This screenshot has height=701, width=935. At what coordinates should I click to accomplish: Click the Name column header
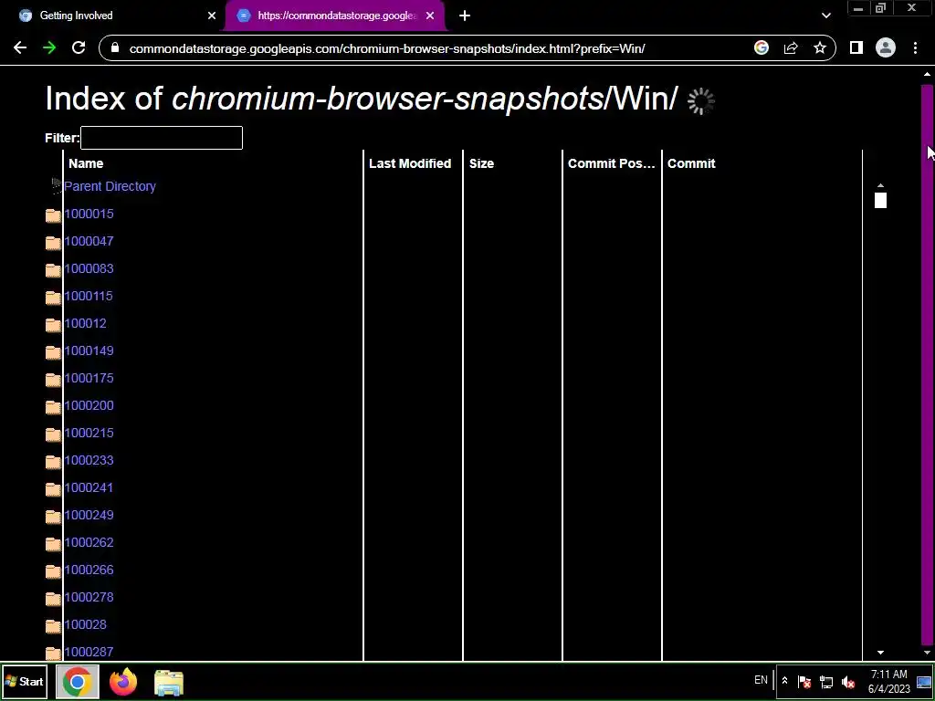(86, 164)
